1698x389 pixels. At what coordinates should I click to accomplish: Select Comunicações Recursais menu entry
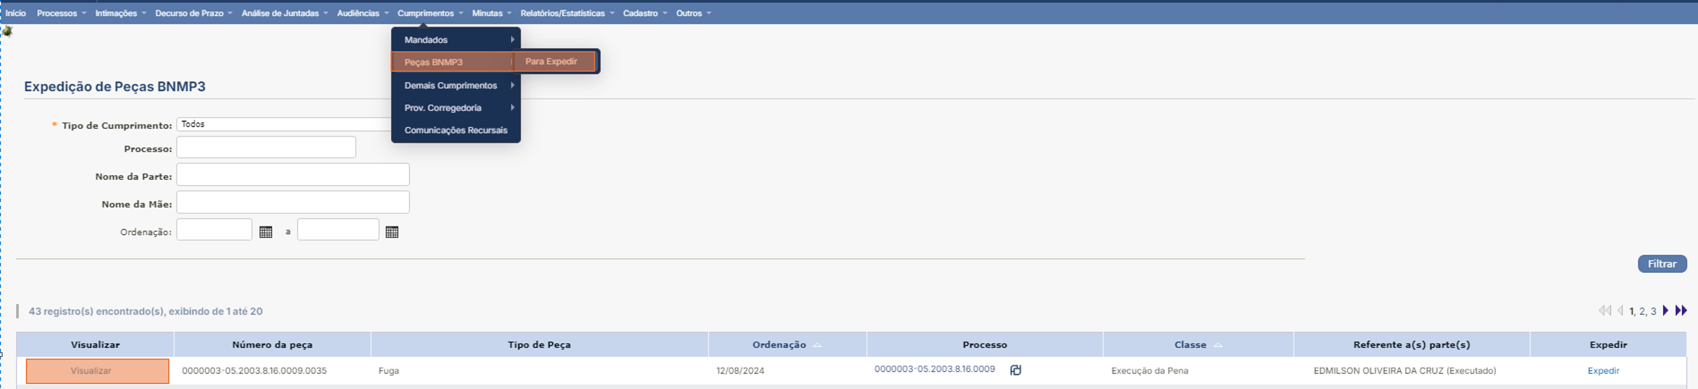tap(455, 130)
